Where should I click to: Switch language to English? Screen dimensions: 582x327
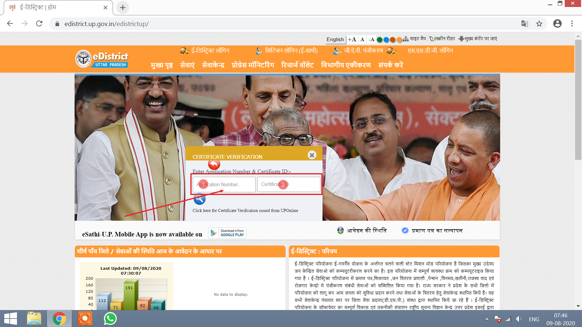[335, 39]
